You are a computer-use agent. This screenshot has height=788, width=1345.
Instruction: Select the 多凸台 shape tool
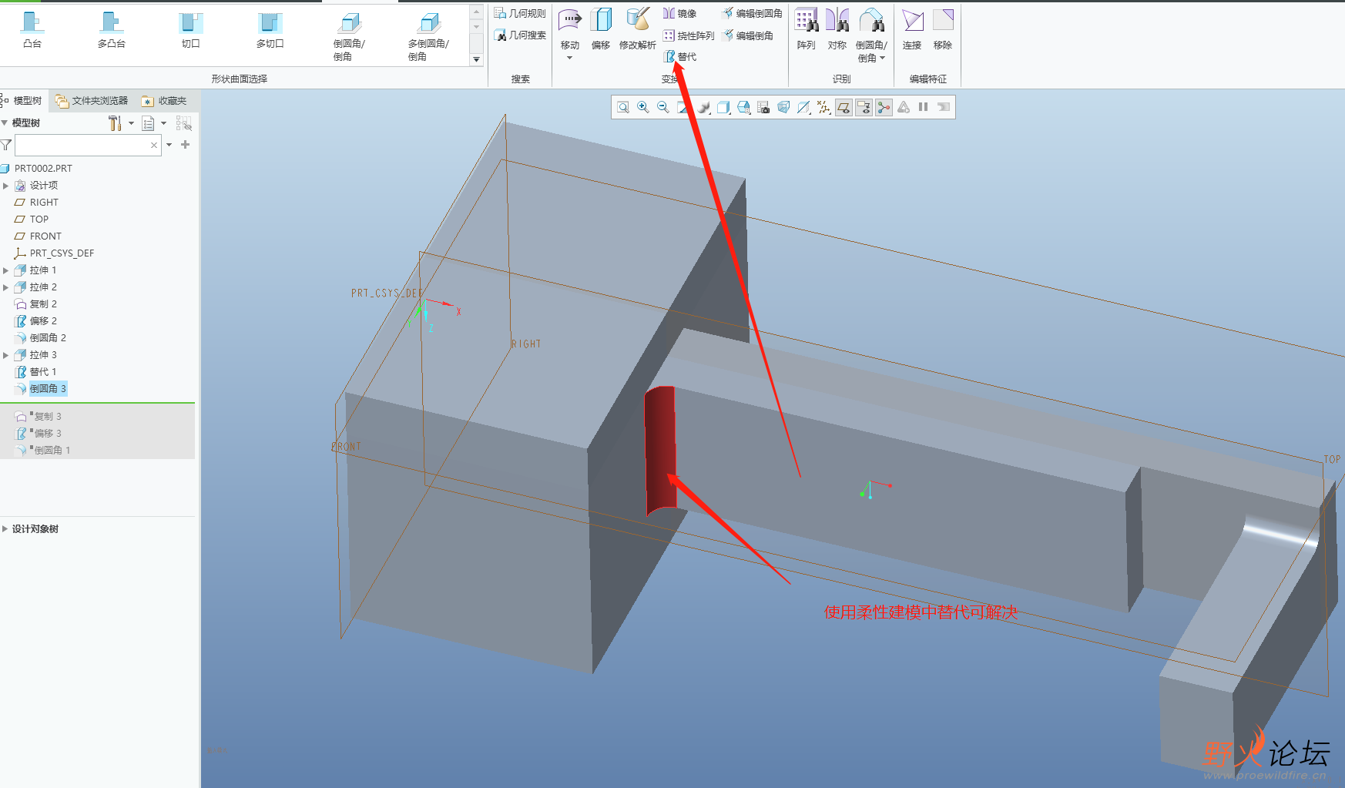coord(112,30)
